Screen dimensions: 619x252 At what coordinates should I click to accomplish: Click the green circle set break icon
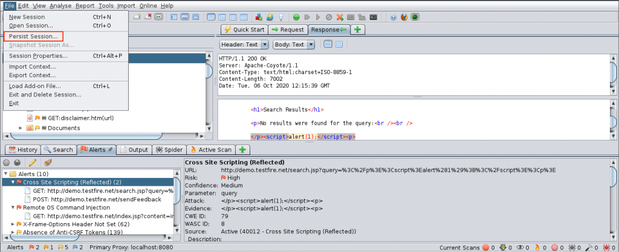[296, 17]
